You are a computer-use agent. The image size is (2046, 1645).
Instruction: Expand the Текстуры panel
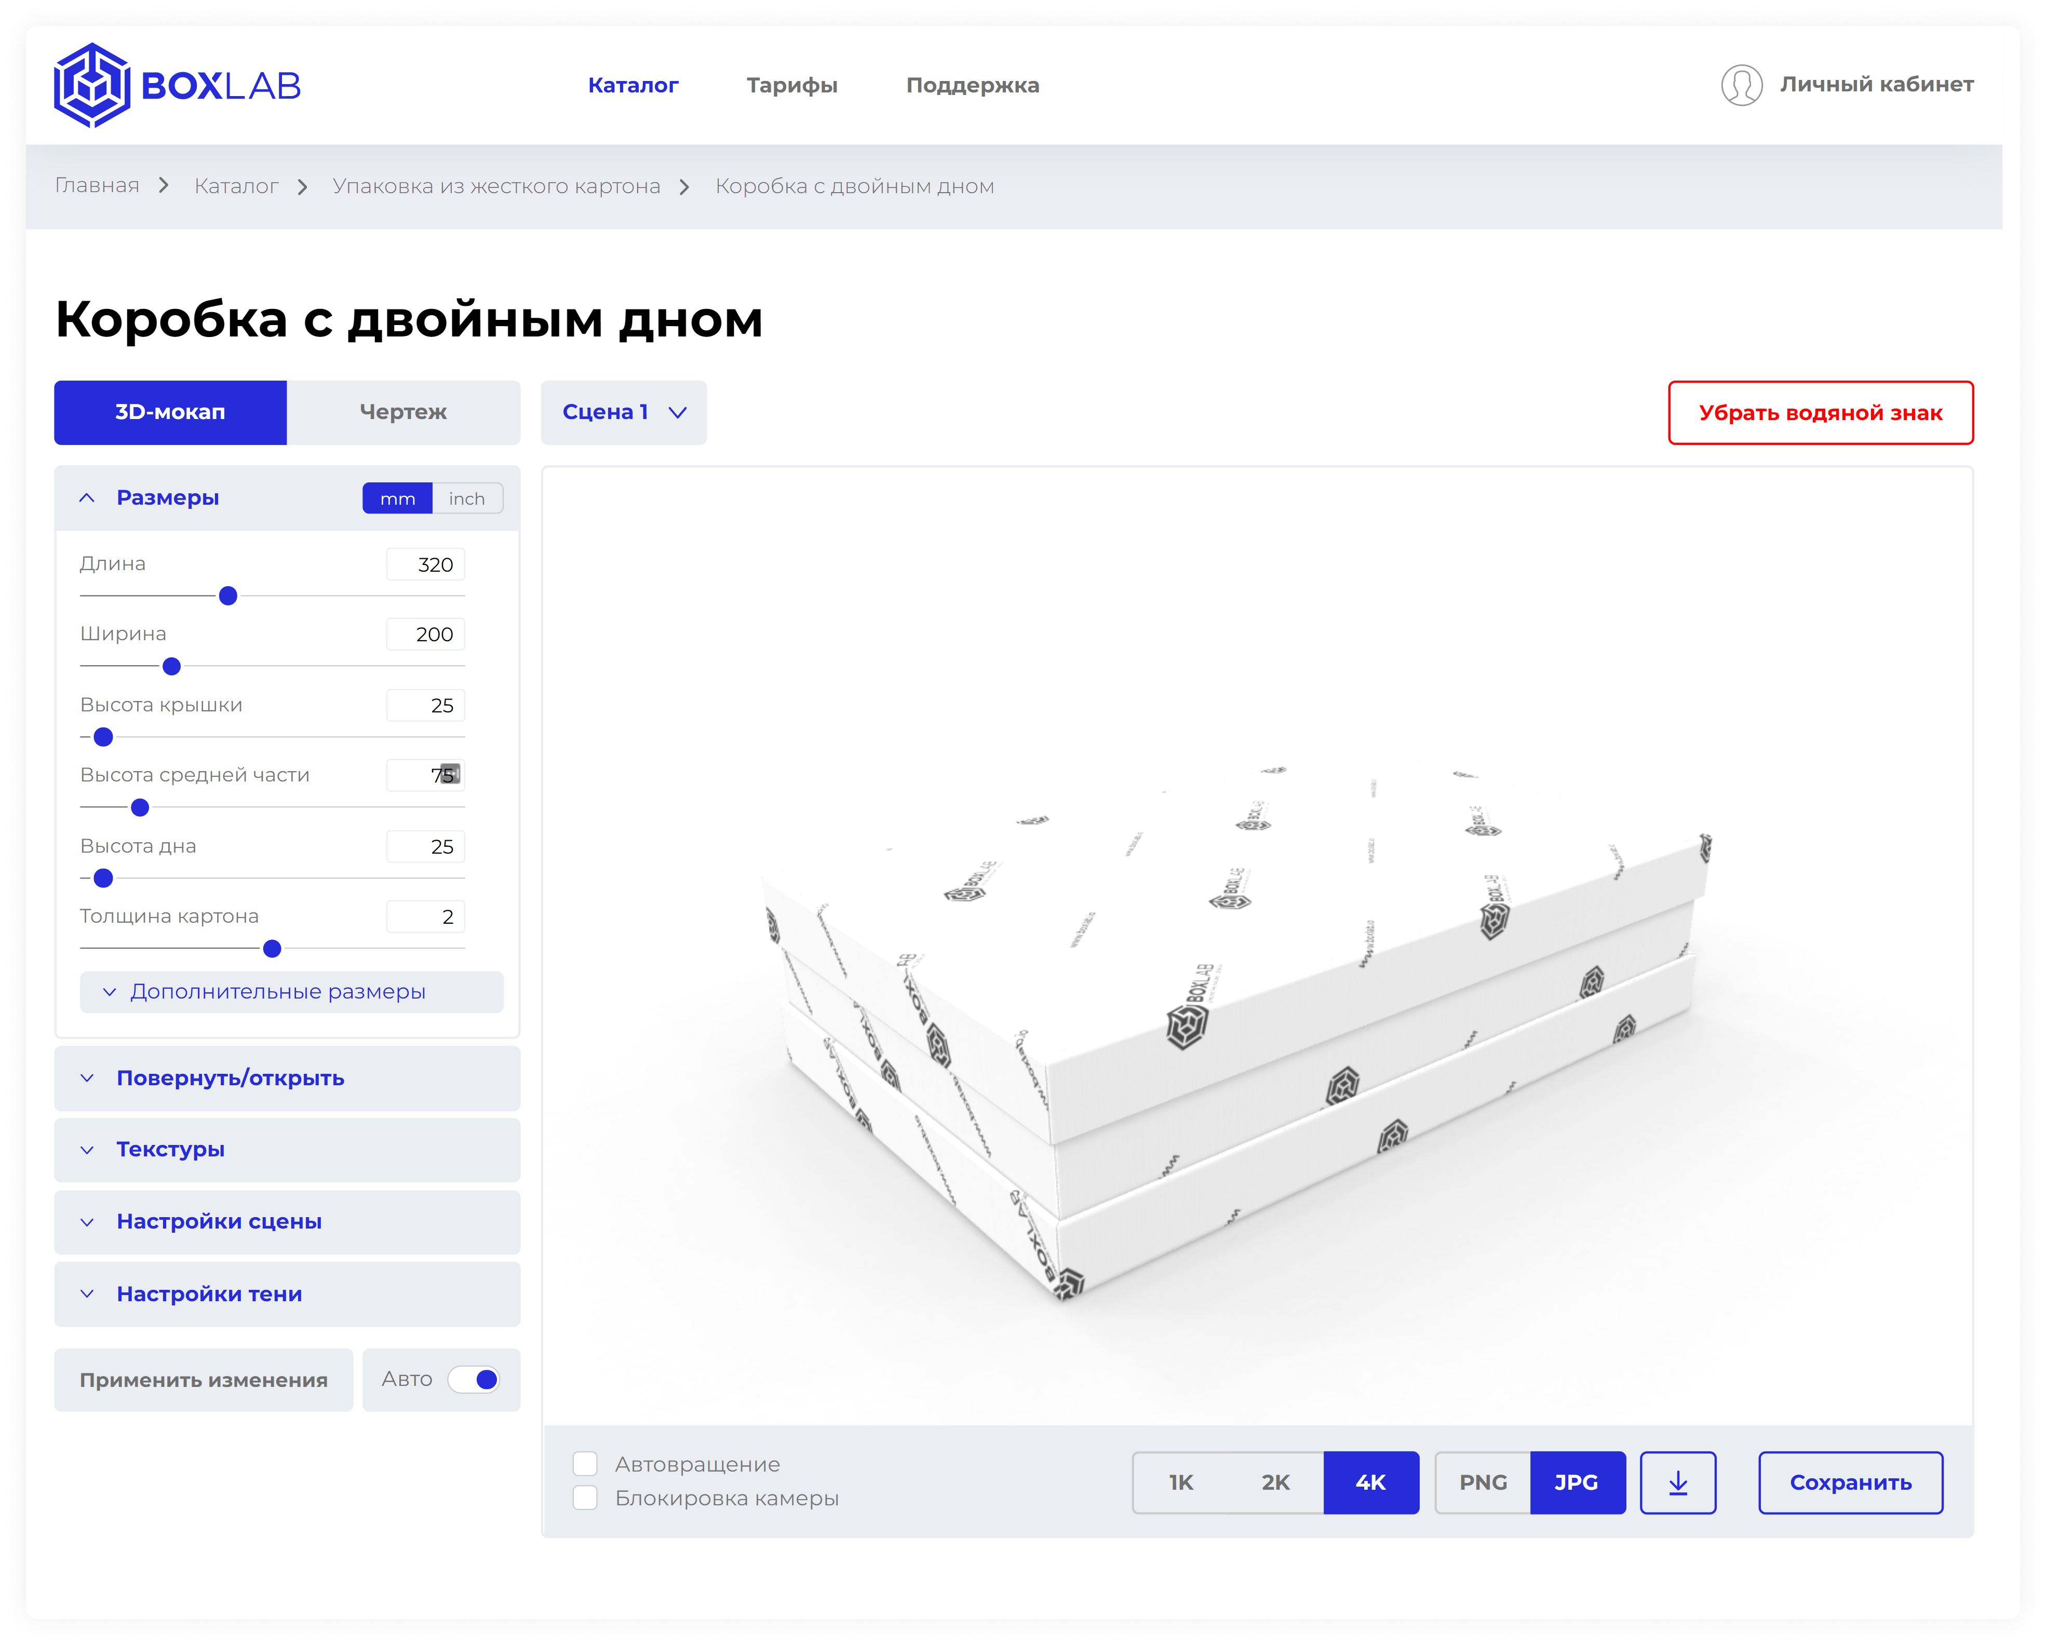coord(171,1150)
